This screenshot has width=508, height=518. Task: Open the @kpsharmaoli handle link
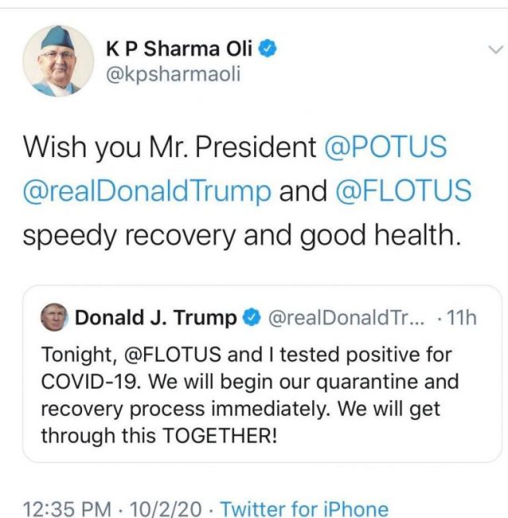(x=172, y=75)
